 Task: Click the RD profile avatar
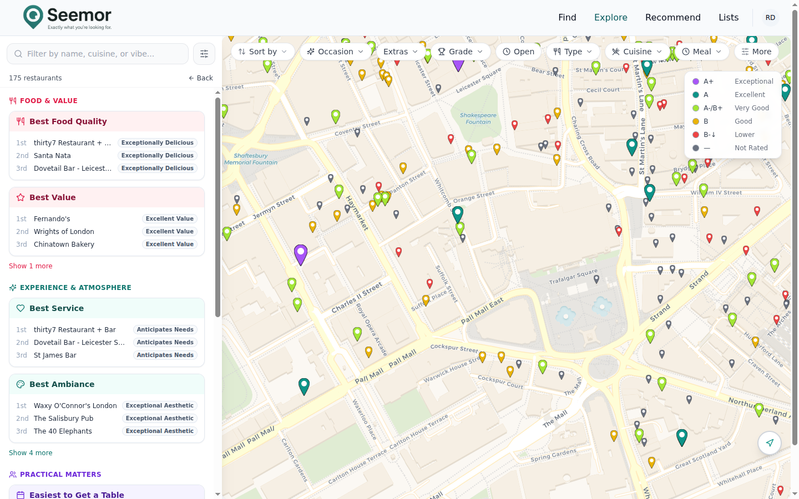[x=770, y=17]
